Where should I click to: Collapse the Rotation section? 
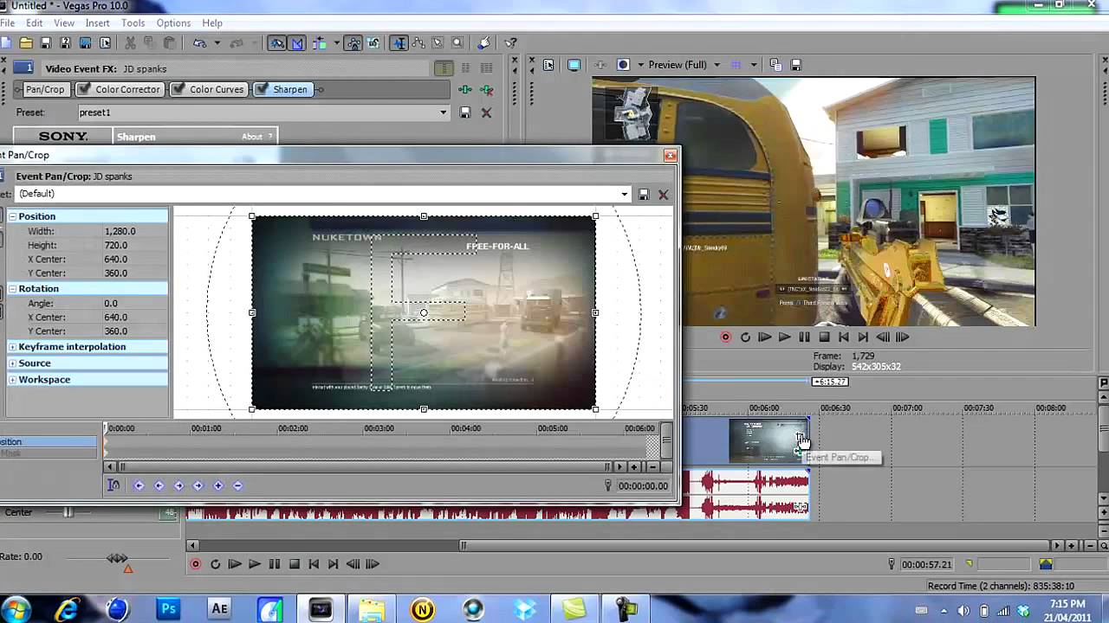pyautogui.click(x=13, y=288)
